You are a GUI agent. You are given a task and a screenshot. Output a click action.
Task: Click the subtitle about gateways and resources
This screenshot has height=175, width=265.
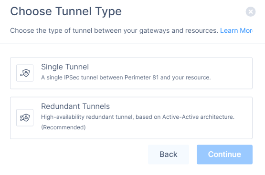[114, 30]
